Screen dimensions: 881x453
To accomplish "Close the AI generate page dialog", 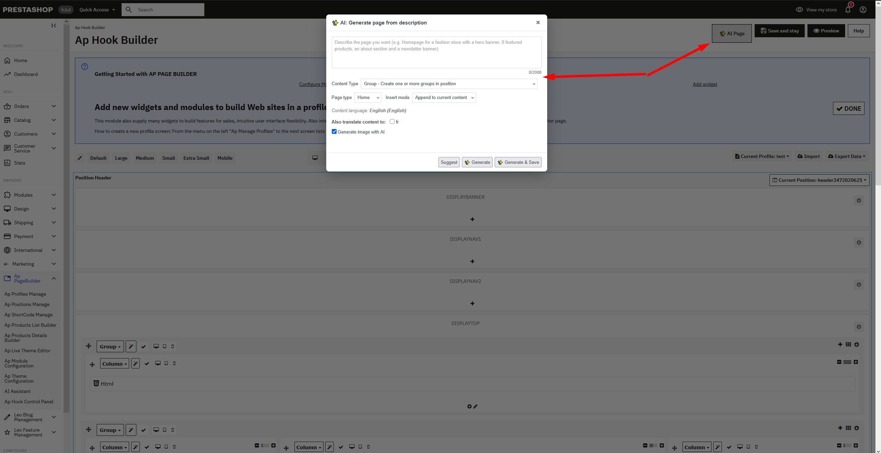I will pyautogui.click(x=538, y=22).
